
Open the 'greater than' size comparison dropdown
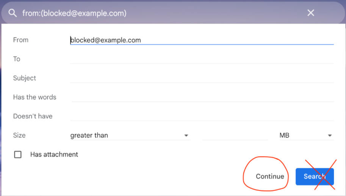click(130, 135)
